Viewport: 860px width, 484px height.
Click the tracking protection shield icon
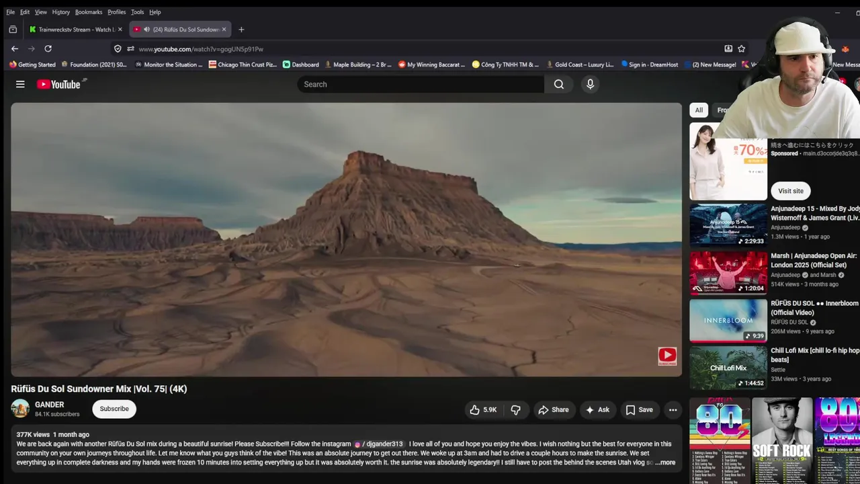(x=118, y=48)
